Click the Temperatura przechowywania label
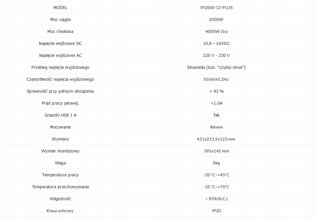This screenshot has height=218, width=316. pyautogui.click(x=60, y=187)
